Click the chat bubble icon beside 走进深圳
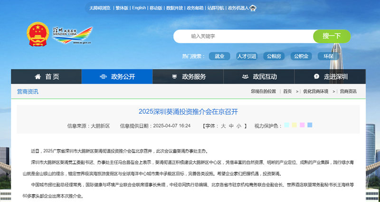380x202 pixels. coord(316,77)
